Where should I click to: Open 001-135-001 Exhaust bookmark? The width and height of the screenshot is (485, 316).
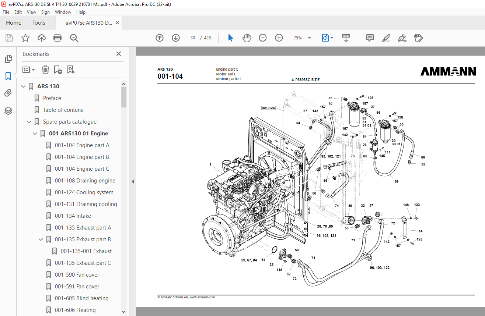(x=86, y=251)
